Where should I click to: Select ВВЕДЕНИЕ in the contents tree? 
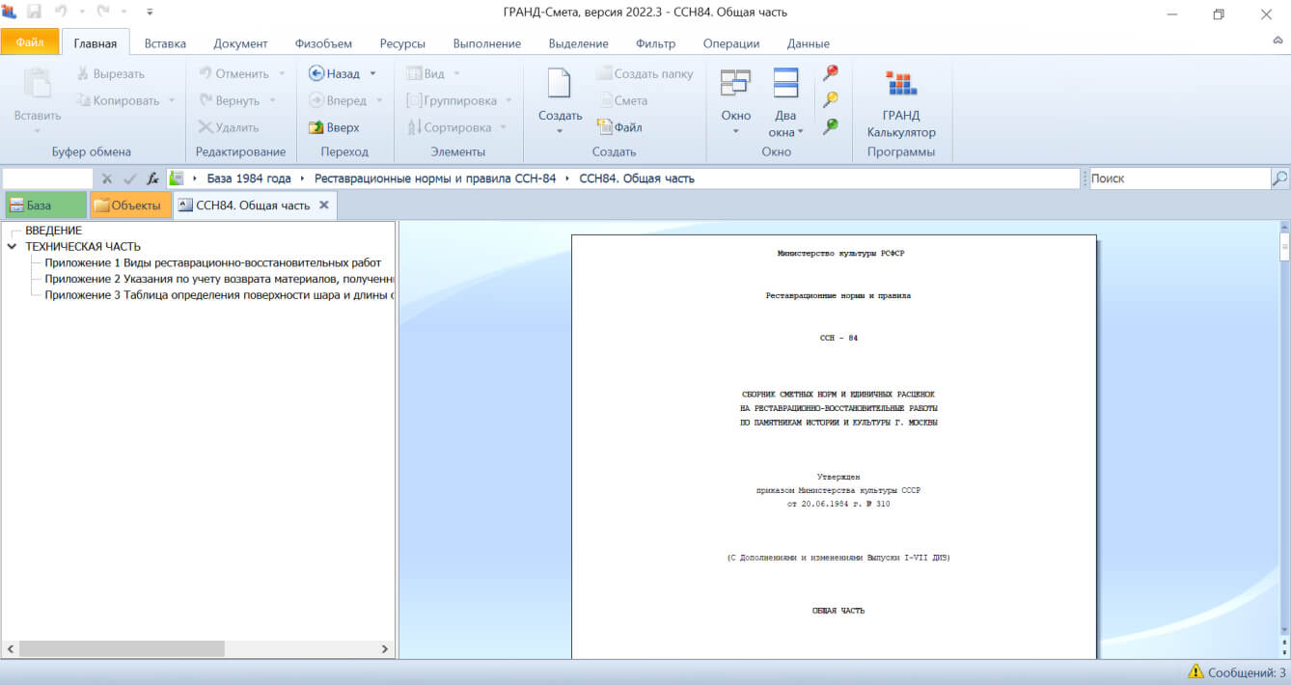tap(54, 231)
